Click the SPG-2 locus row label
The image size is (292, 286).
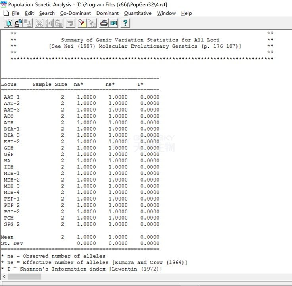click(12, 224)
